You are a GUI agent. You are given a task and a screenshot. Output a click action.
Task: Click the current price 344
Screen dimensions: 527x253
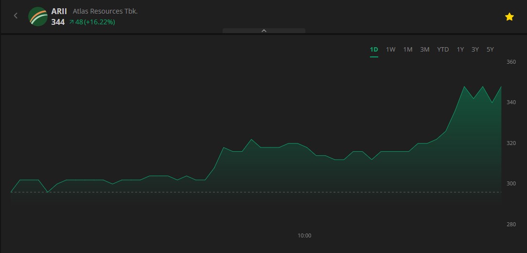coord(58,22)
